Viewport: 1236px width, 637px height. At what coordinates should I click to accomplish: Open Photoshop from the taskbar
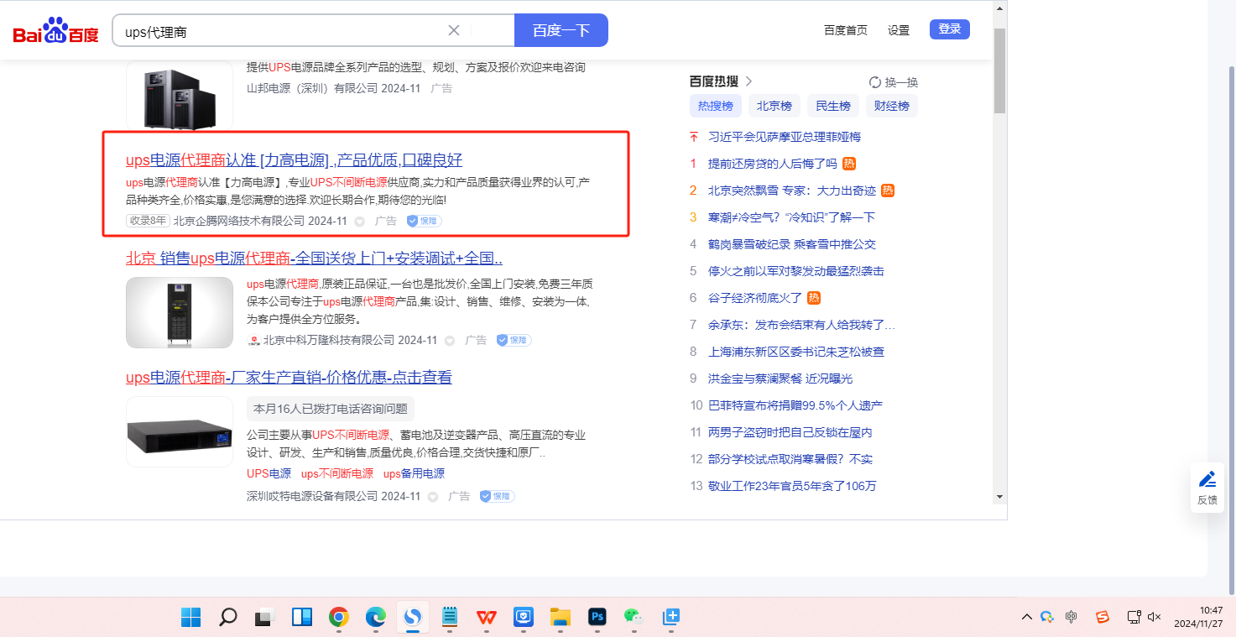pos(597,617)
